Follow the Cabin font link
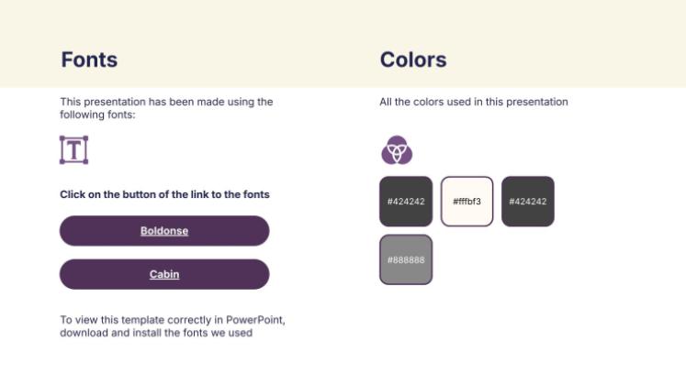Viewport: 686px width, 385px height. point(164,274)
